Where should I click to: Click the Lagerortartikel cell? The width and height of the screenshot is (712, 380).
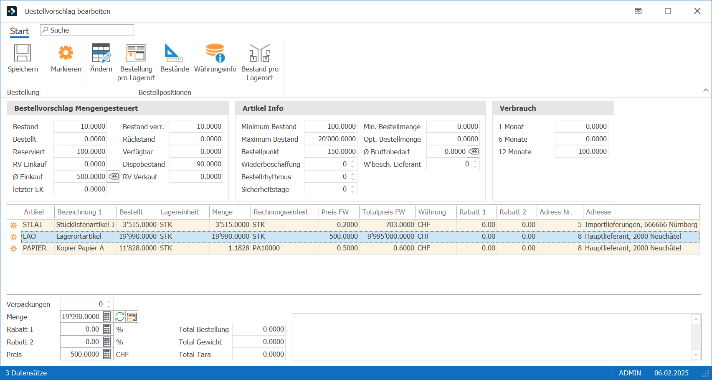[x=85, y=237]
